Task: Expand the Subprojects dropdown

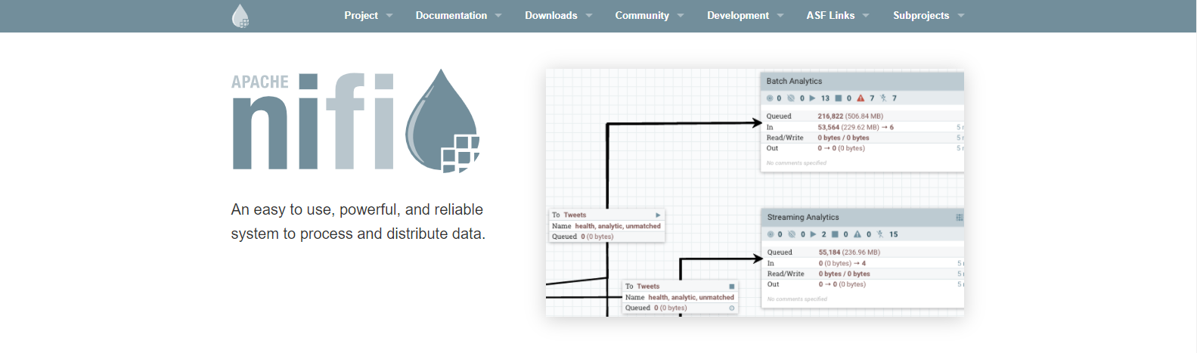Action: (x=928, y=15)
